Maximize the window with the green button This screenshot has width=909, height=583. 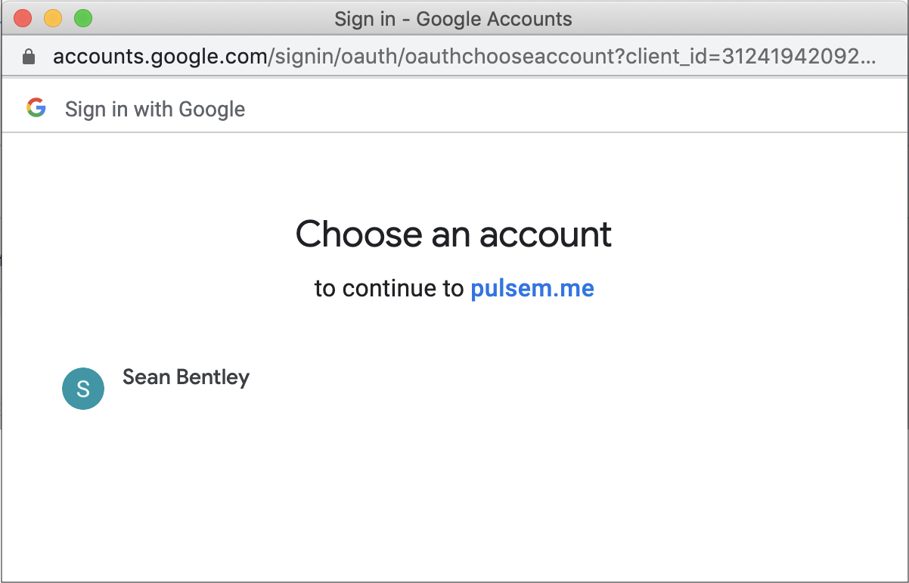point(83,18)
